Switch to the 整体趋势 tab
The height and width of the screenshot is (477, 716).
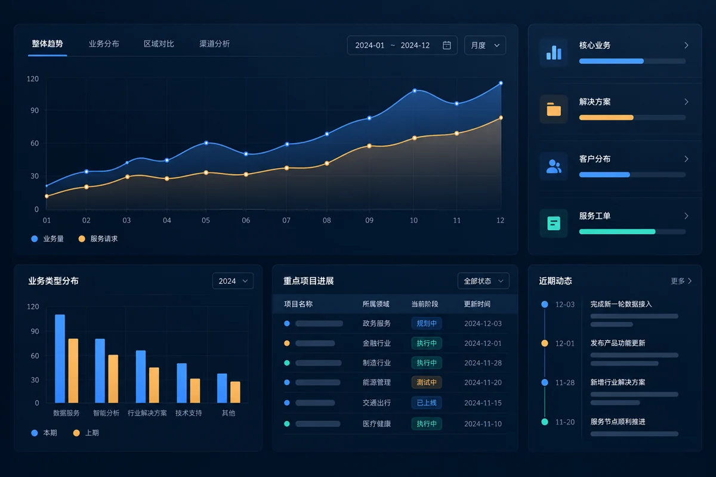coord(47,44)
